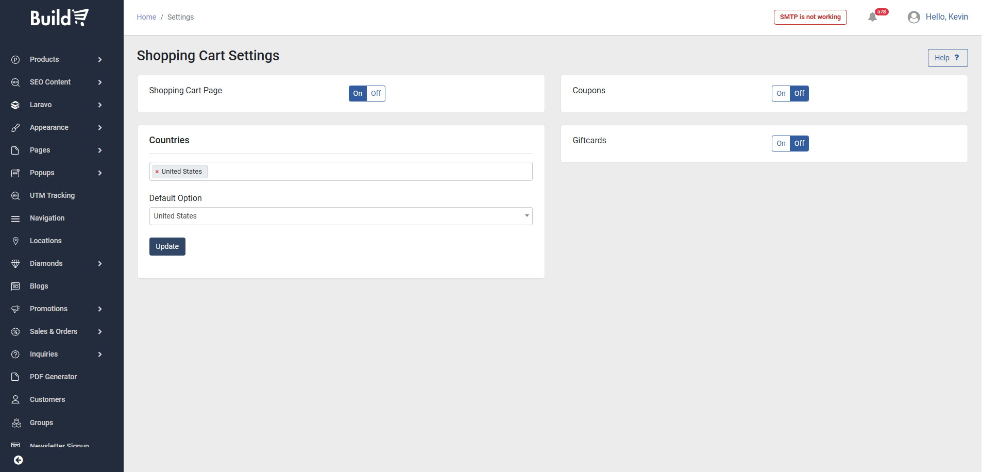The width and height of the screenshot is (982, 472).
Task: Click the Locations pin icon
Action: coord(15,241)
